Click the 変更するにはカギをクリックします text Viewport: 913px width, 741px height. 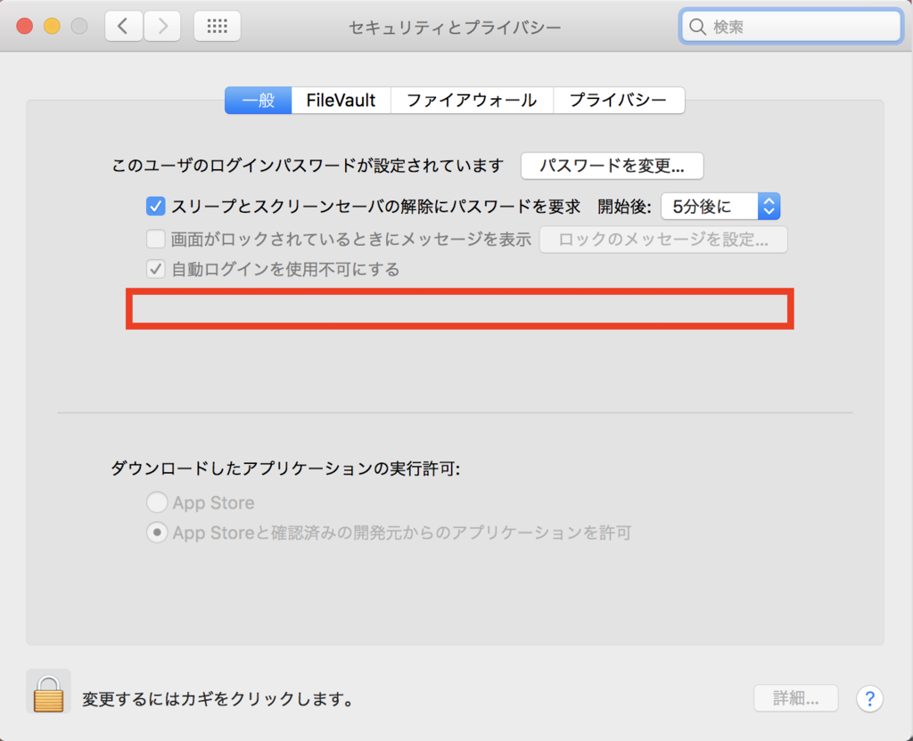click(219, 699)
